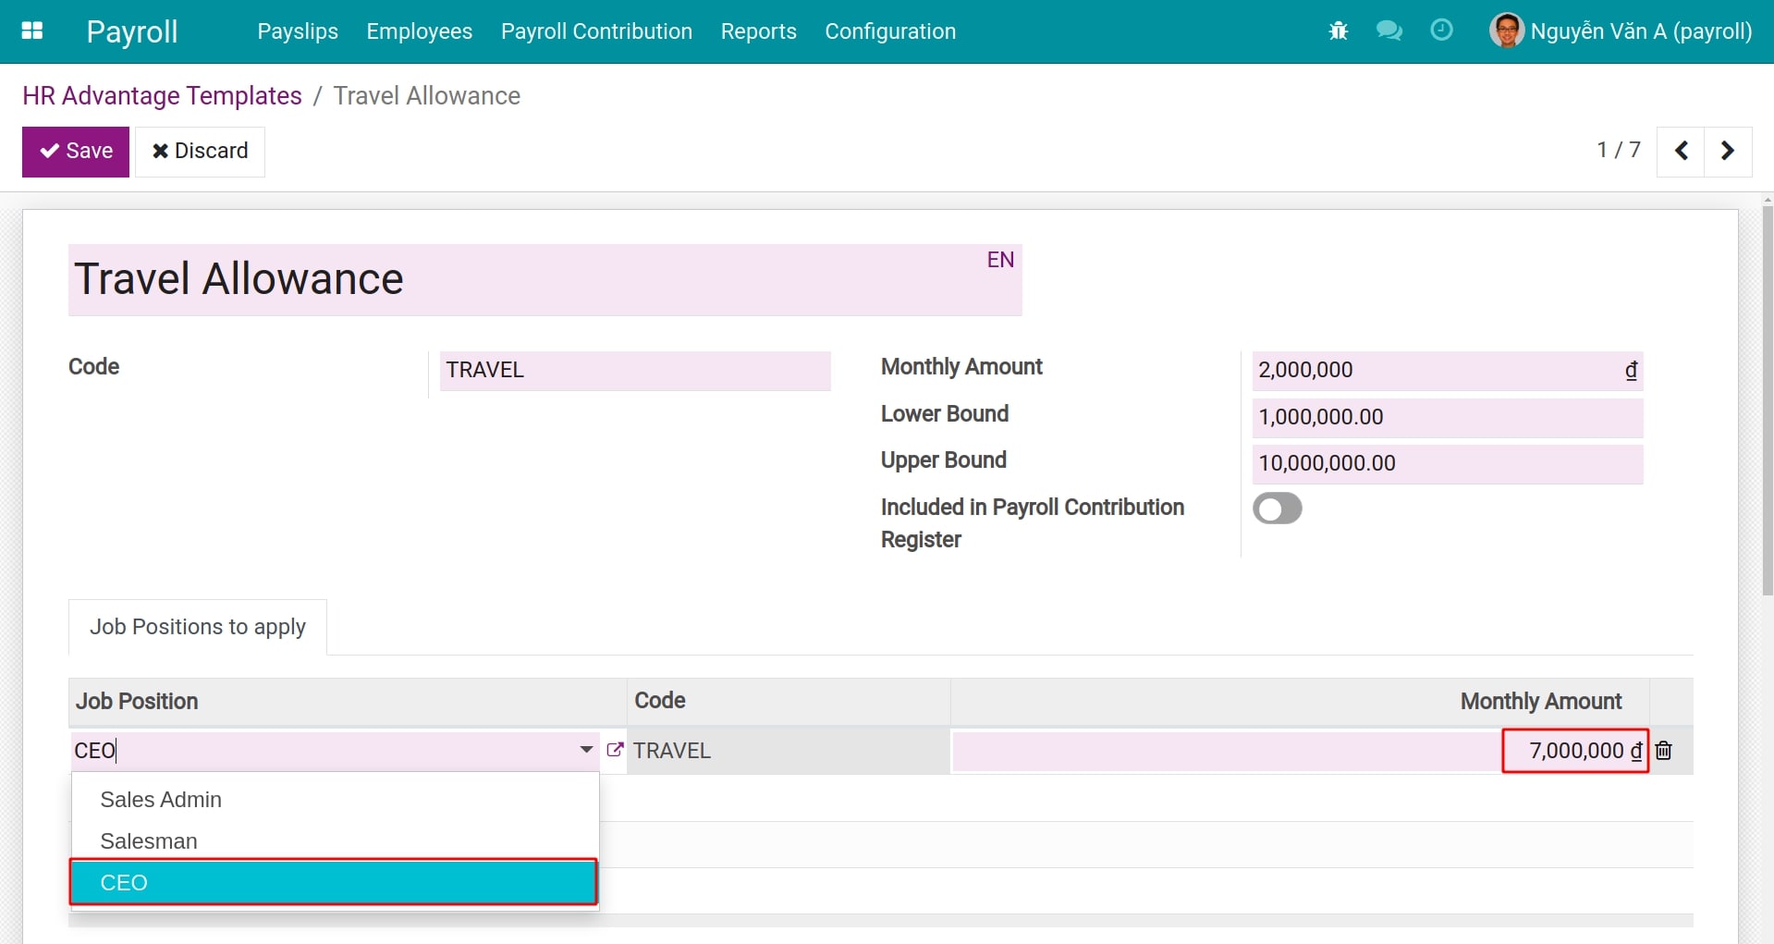Image resolution: width=1774 pixels, height=944 pixels.
Task: Open the Configuration menu
Action: tap(889, 31)
